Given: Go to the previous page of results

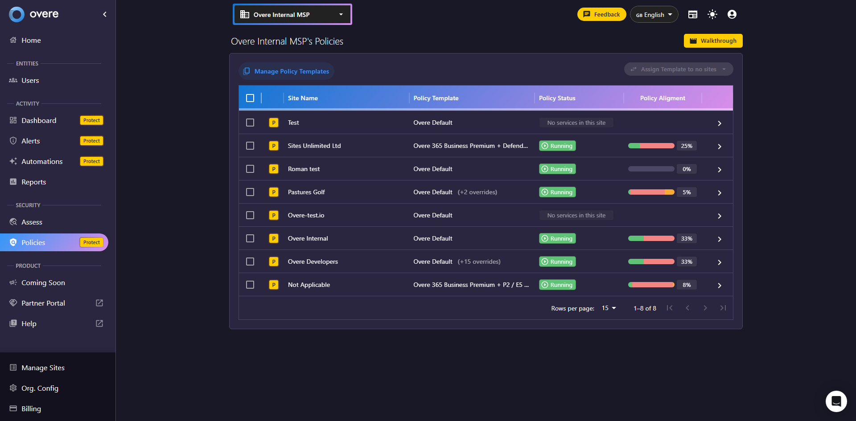Looking at the screenshot, I should (687, 308).
